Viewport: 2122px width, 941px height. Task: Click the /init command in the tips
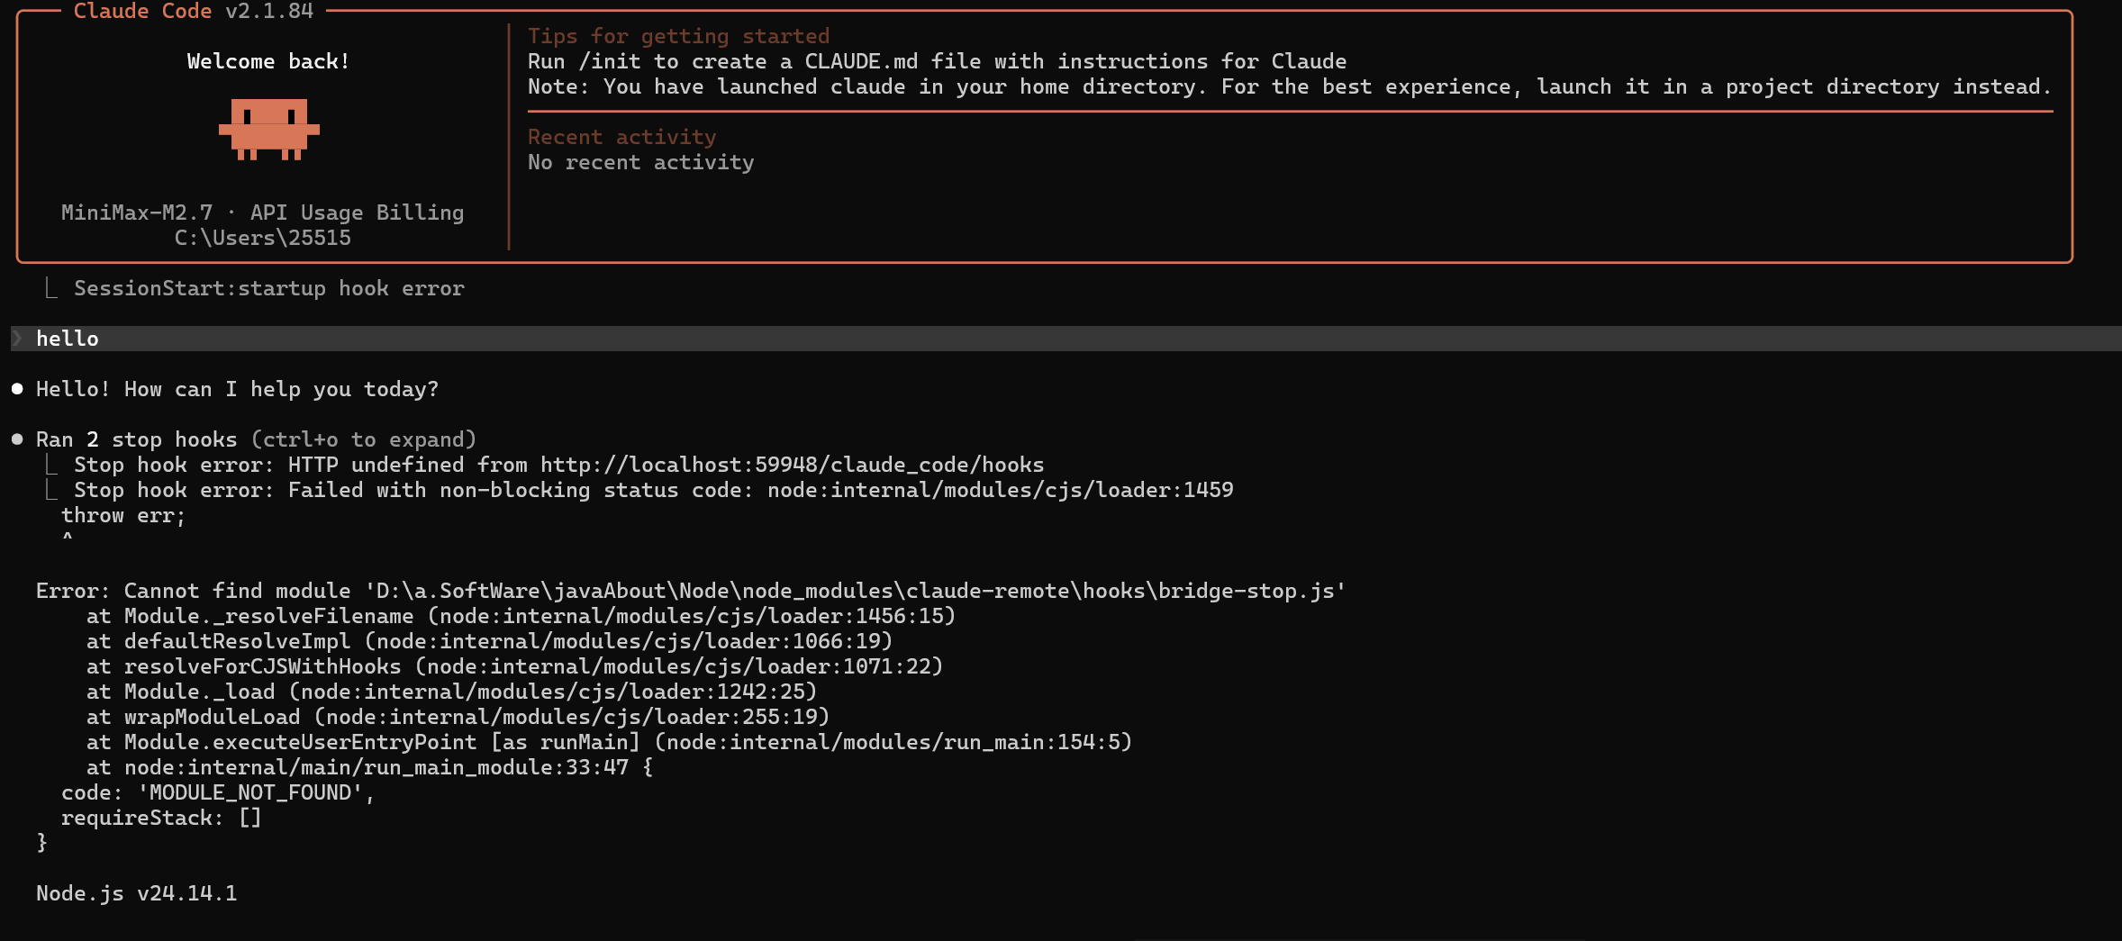click(610, 61)
